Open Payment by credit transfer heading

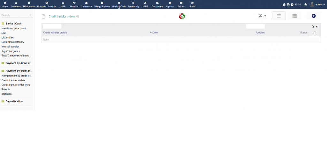pos(19,71)
